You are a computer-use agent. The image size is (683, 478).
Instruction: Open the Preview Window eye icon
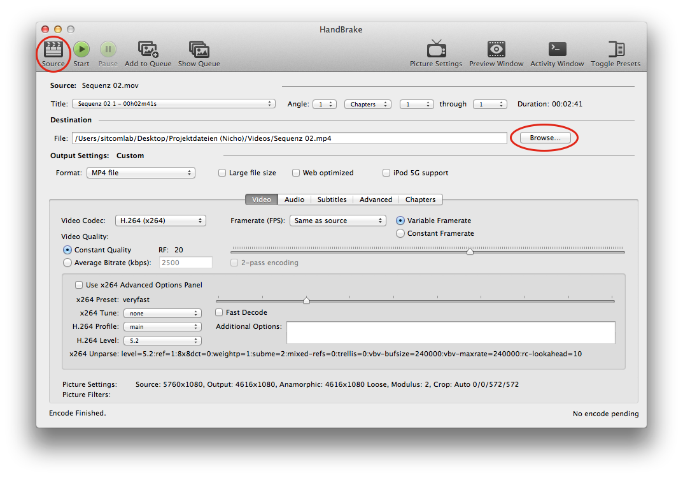click(496, 49)
